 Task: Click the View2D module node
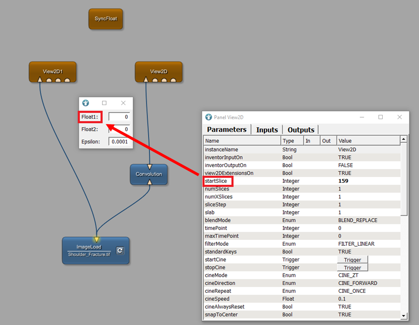point(159,71)
